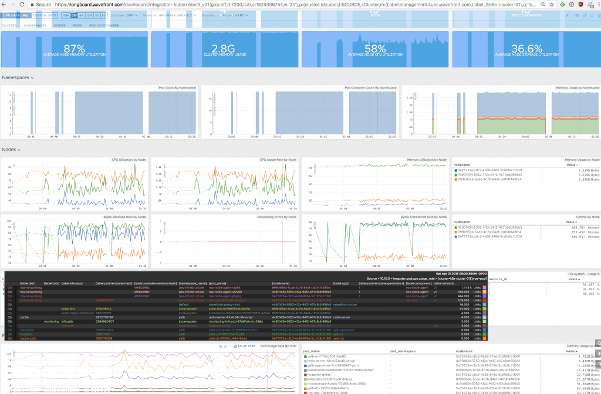
Task: Jump to the PODS section tab
Action: pos(77,26)
